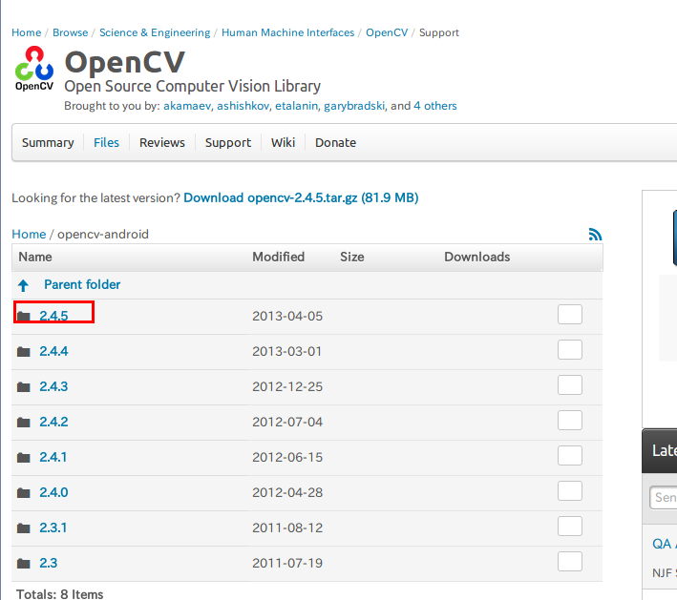This screenshot has height=600, width=677.
Task: Click folder icon next to 2.4.5
Action: [23, 316]
